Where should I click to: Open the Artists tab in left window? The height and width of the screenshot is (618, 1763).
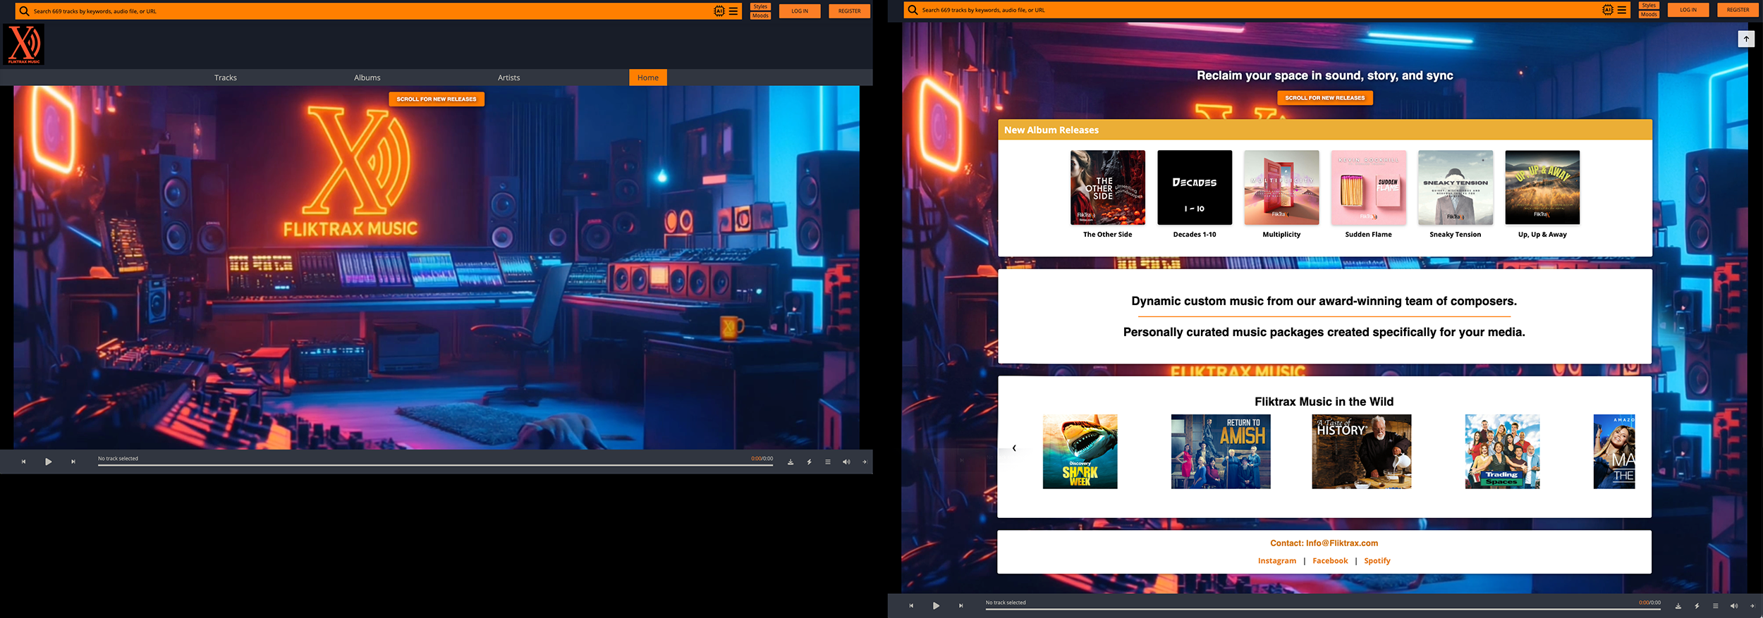click(508, 78)
